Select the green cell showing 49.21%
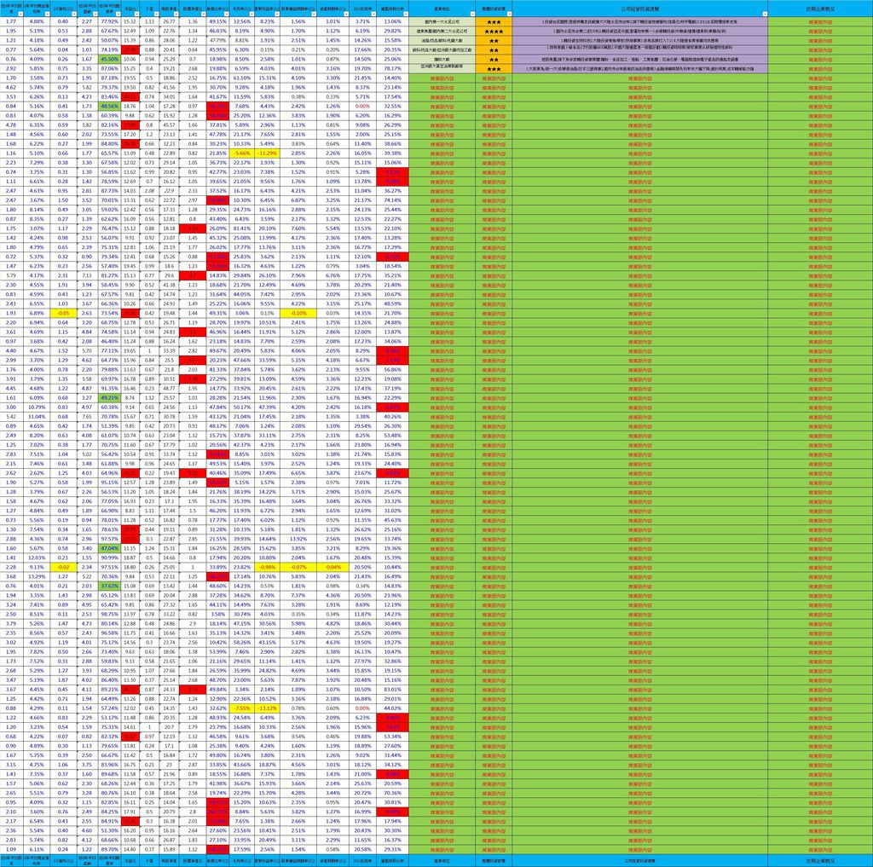This screenshot has height=867, width=873. click(110, 397)
